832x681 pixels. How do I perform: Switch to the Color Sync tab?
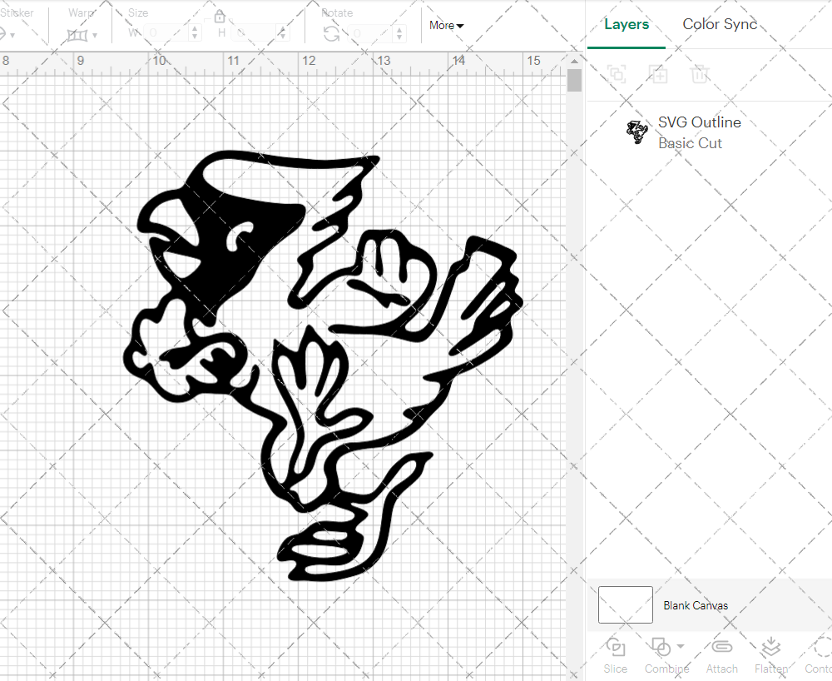[x=720, y=24]
